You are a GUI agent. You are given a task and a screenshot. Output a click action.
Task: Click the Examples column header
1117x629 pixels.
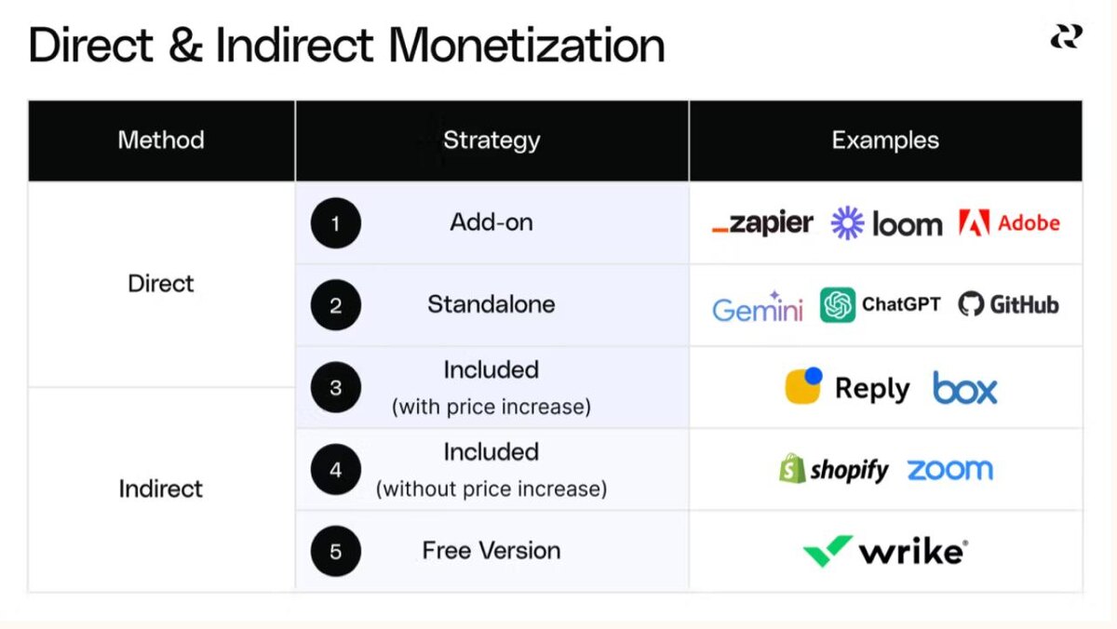click(x=885, y=141)
